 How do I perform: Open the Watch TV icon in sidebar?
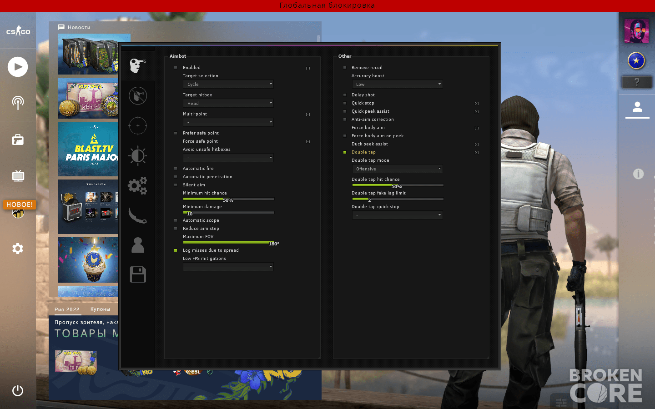pyautogui.click(x=18, y=176)
